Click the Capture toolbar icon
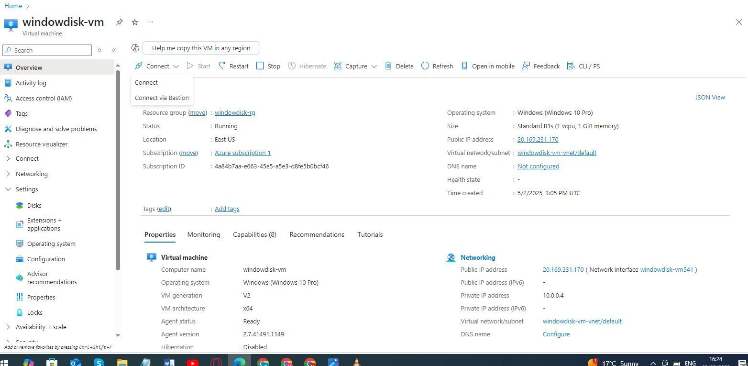Image resolution: width=748 pixels, height=366 pixels. point(338,66)
